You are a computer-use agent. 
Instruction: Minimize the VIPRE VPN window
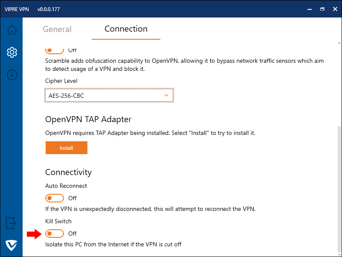tap(309, 9)
